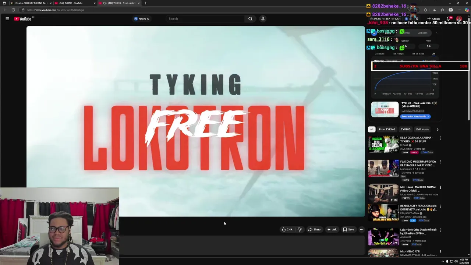Select the All stats range tab
Screen dimensions: 471x265
[433, 54]
